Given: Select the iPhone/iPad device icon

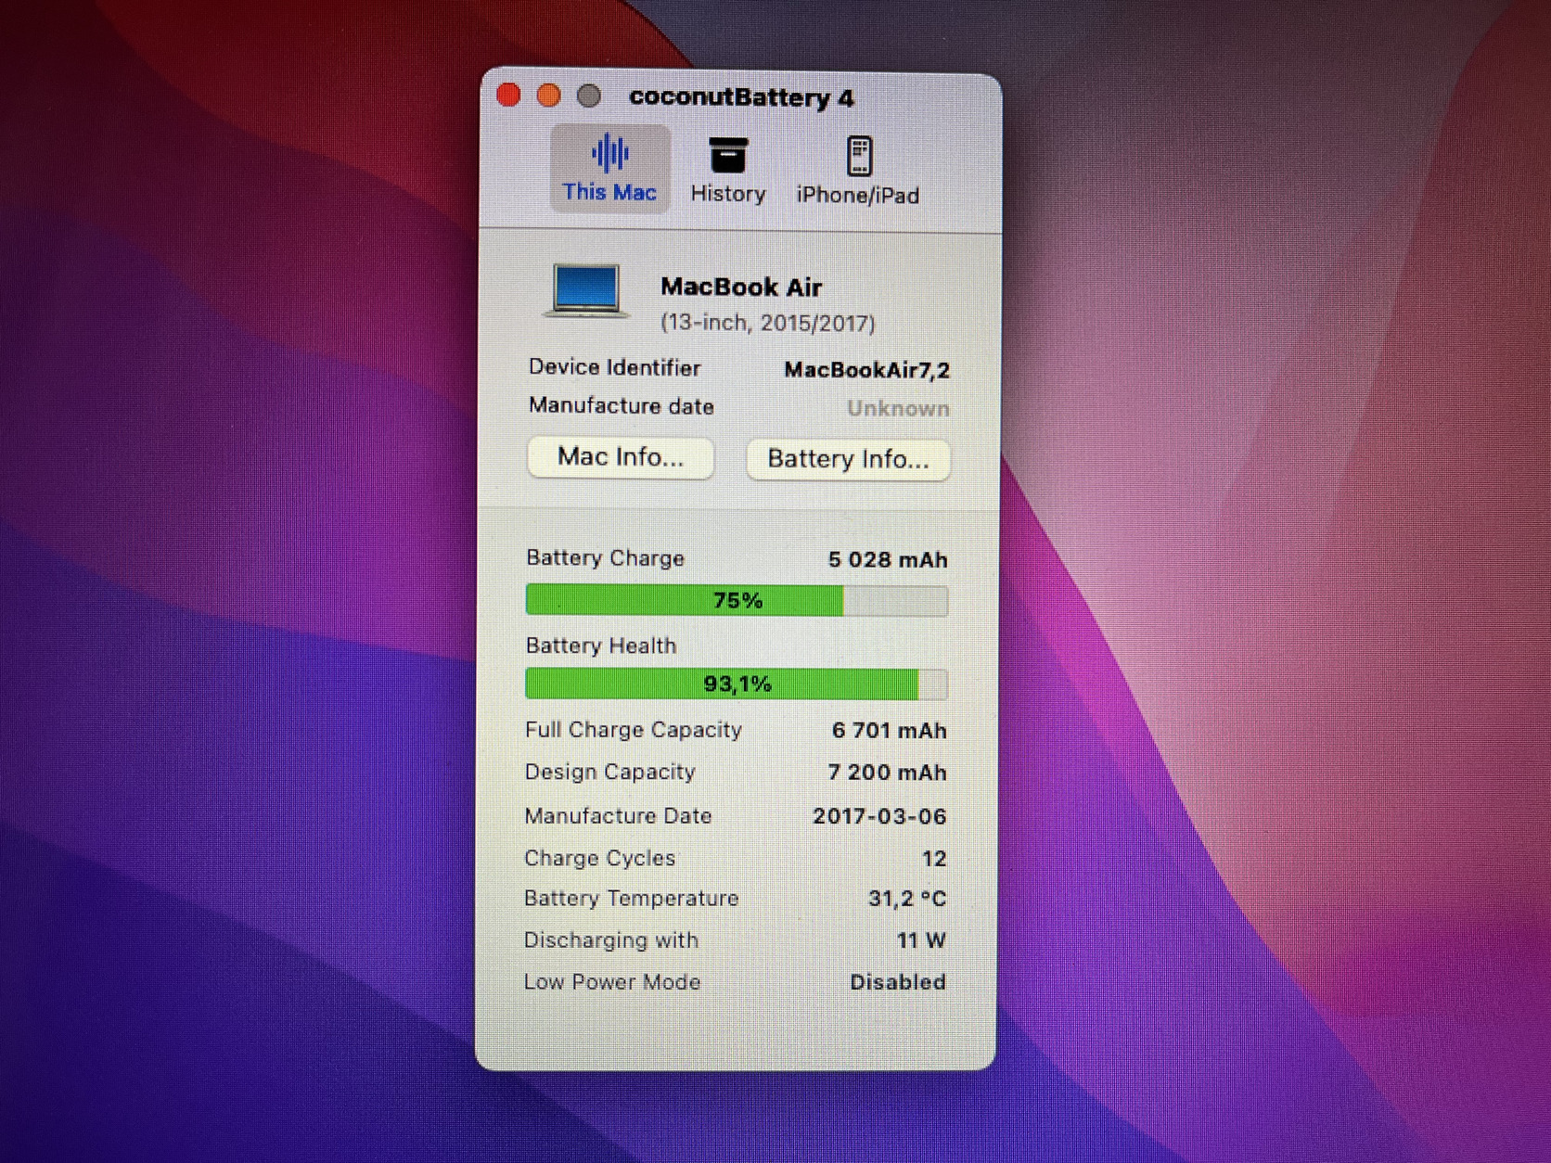Looking at the screenshot, I should [x=859, y=156].
